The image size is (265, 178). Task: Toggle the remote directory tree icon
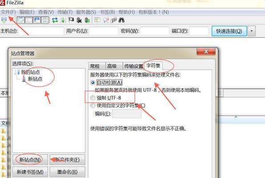tap(37, 20)
